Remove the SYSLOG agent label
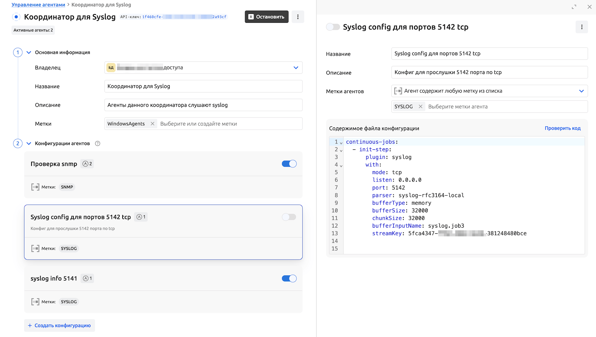Viewport: 596px width, 337px height. pyautogui.click(x=420, y=107)
